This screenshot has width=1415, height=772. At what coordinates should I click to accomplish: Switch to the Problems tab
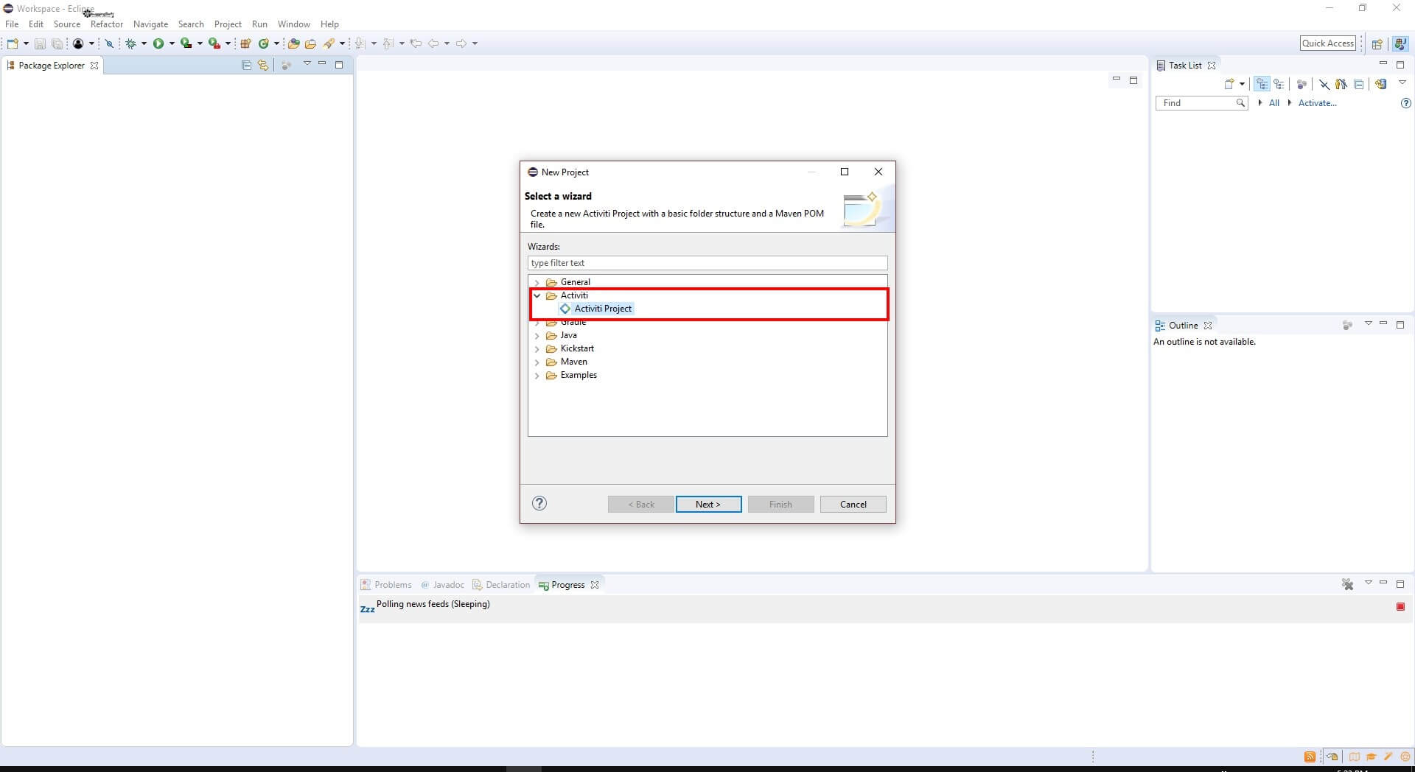(386, 584)
